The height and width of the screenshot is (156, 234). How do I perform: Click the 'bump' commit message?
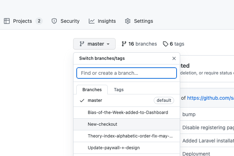coord(189,114)
